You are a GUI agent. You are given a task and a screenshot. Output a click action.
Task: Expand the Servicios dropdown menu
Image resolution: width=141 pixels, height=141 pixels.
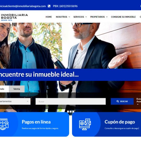(80, 17)
